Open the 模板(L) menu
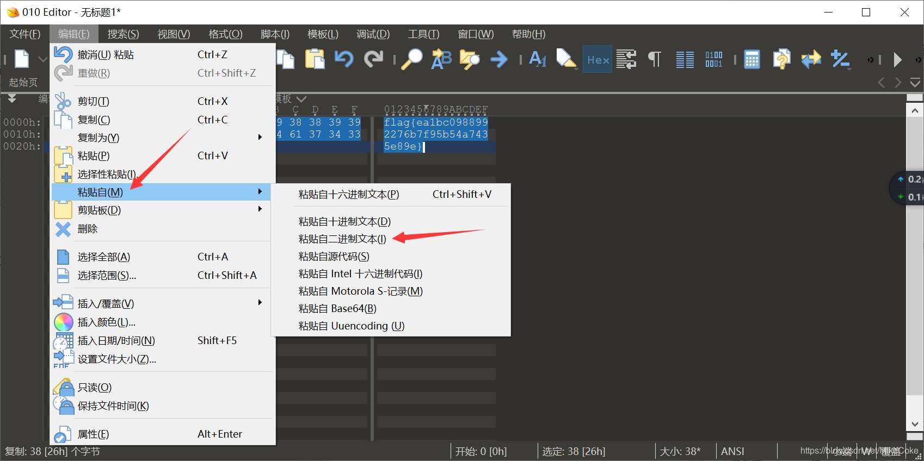The image size is (924, 461). click(x=323, y=34)
